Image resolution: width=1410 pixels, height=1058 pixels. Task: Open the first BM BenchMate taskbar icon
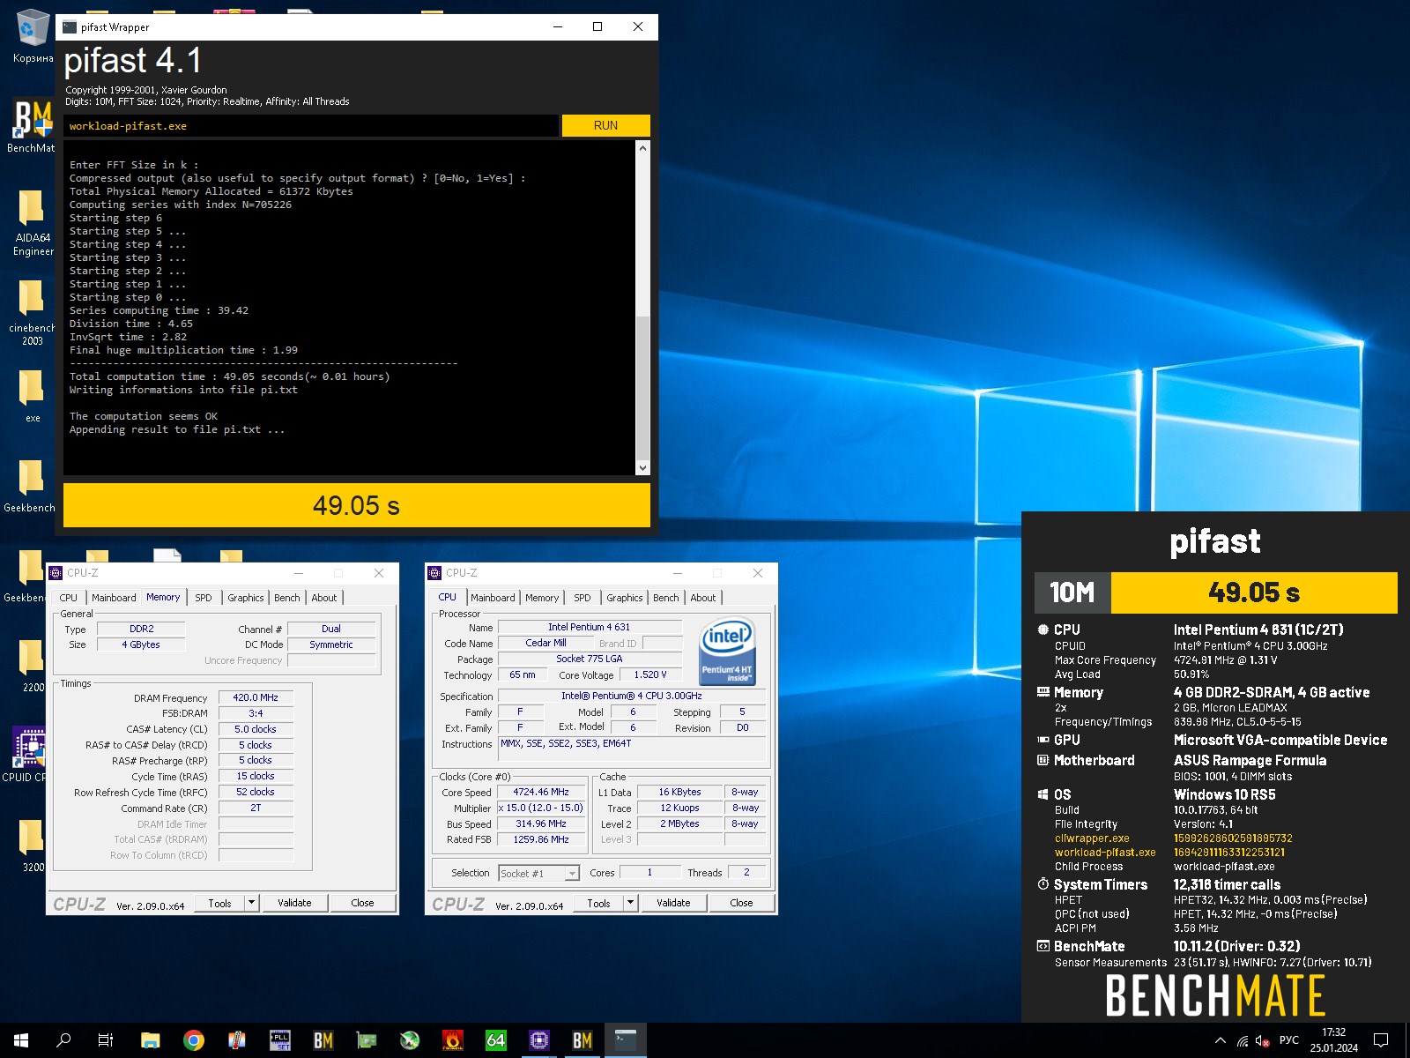[323, 1040]
